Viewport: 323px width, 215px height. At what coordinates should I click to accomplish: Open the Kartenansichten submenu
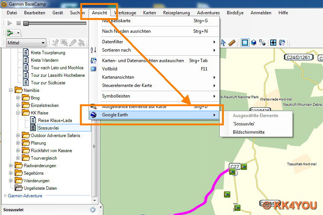click(x=155, y=77)
